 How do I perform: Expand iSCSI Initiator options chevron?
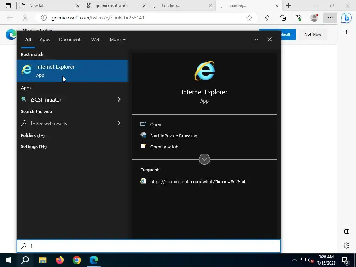[119, 99]
